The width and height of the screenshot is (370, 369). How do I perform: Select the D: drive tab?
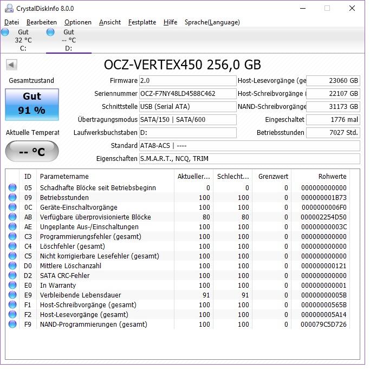click(x=68, y=40)
